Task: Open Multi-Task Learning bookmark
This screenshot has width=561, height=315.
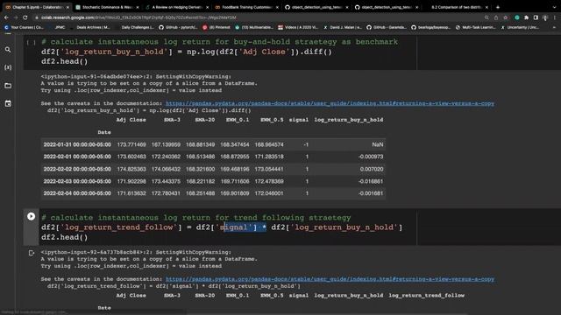Action: coord(475,27)
